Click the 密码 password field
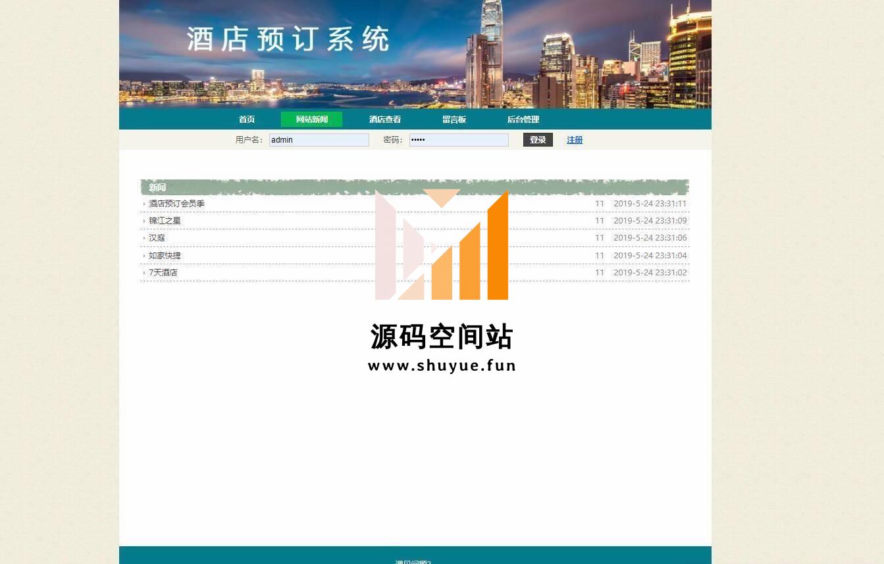Screen dimensions: 884x564 (459, 140)
